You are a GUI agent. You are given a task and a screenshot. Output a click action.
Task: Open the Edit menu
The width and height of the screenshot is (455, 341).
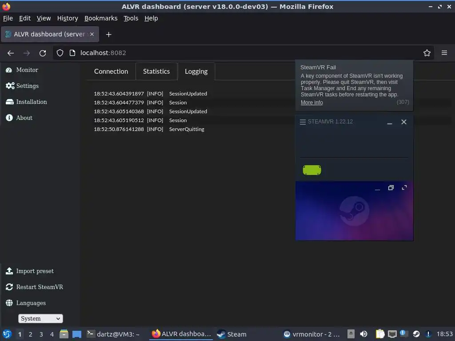(25, 18)
